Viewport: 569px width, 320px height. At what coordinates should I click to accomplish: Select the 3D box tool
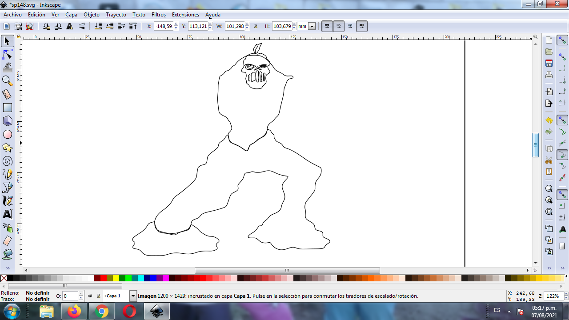[x=7, y=121]
